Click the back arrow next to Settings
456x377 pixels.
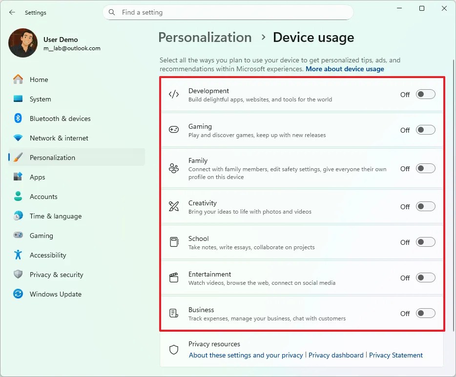coord(12,12)
